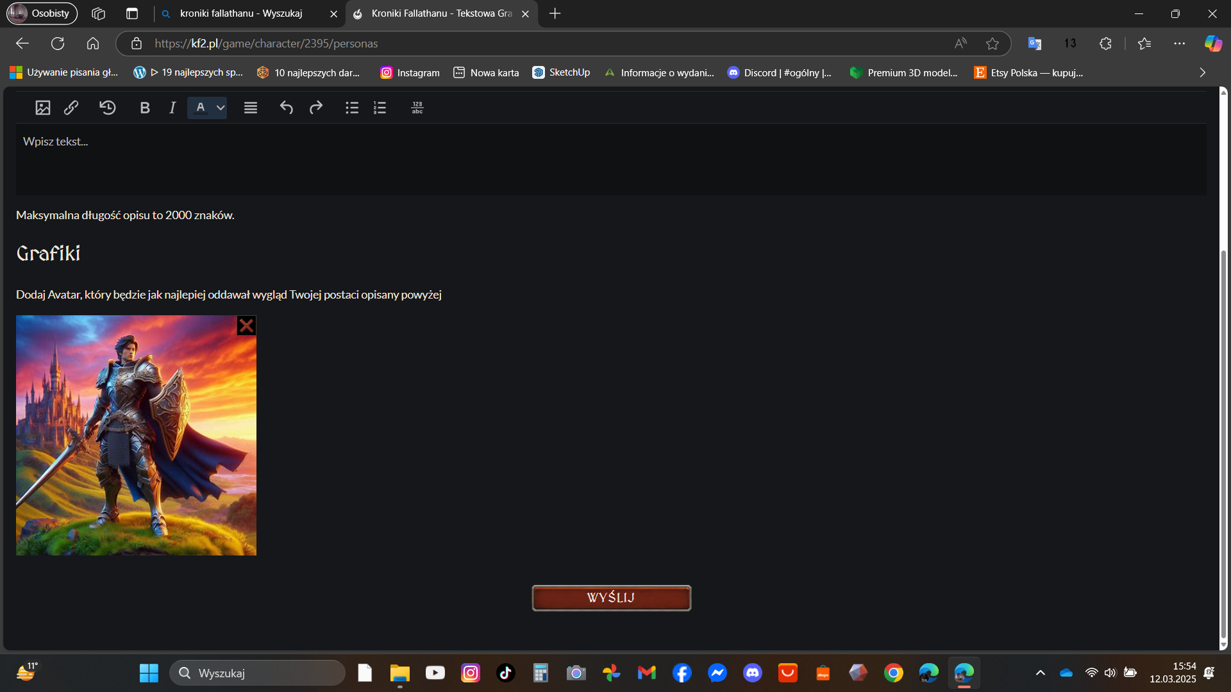Click the undo arrow in editor toolbar

[286, 108]
